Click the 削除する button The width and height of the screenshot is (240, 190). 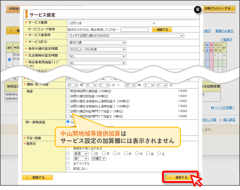click(37, 178)
